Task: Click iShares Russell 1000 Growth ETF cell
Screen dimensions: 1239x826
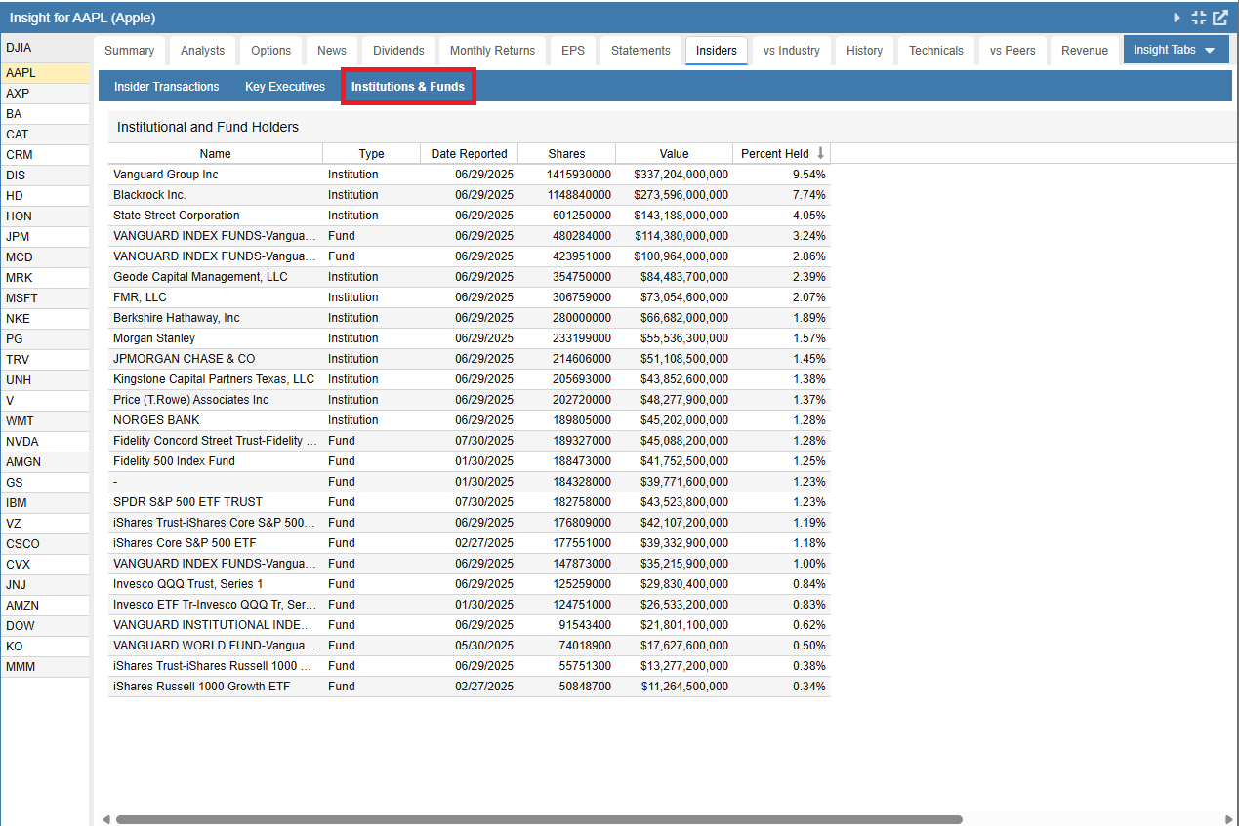Action: click(x=215, y=687)
